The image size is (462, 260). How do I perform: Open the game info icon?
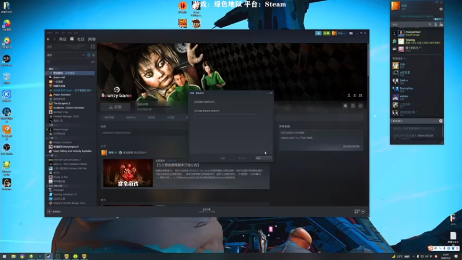pos(353,106)
